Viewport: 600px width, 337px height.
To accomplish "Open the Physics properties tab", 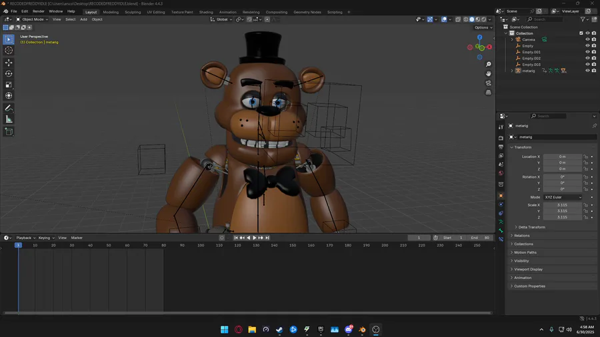I will (x=501, y=204).
